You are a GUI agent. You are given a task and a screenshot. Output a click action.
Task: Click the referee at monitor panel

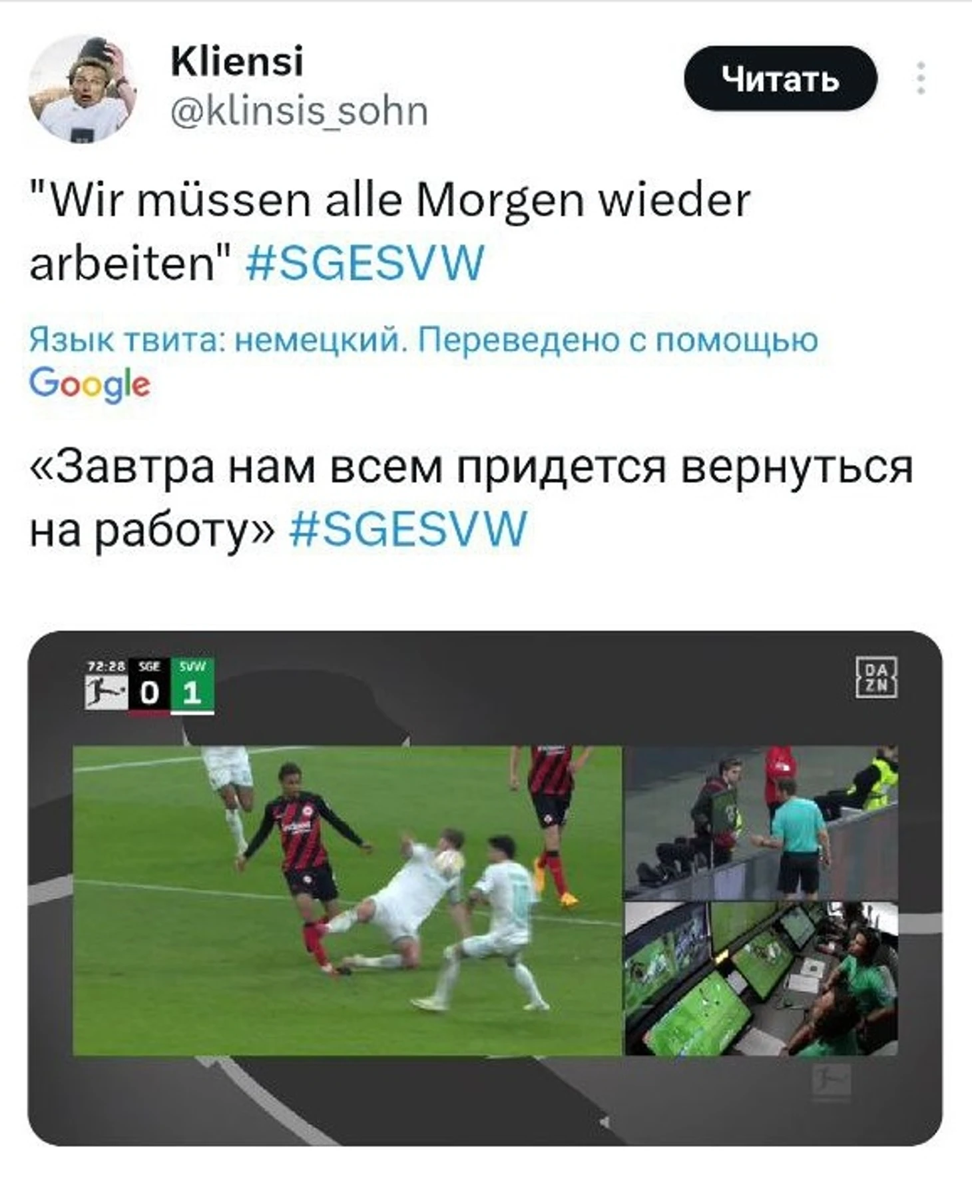(761, 822)
